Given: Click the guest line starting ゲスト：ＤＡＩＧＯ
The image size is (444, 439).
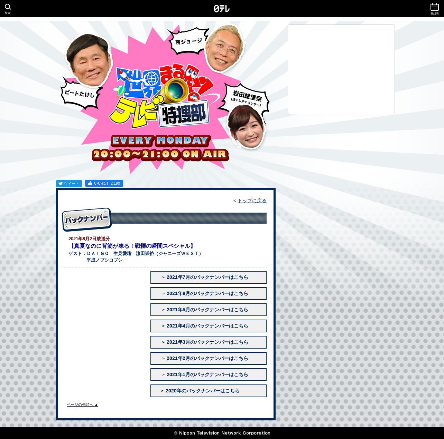Looking at the screenshot, I should coord(135,254).
